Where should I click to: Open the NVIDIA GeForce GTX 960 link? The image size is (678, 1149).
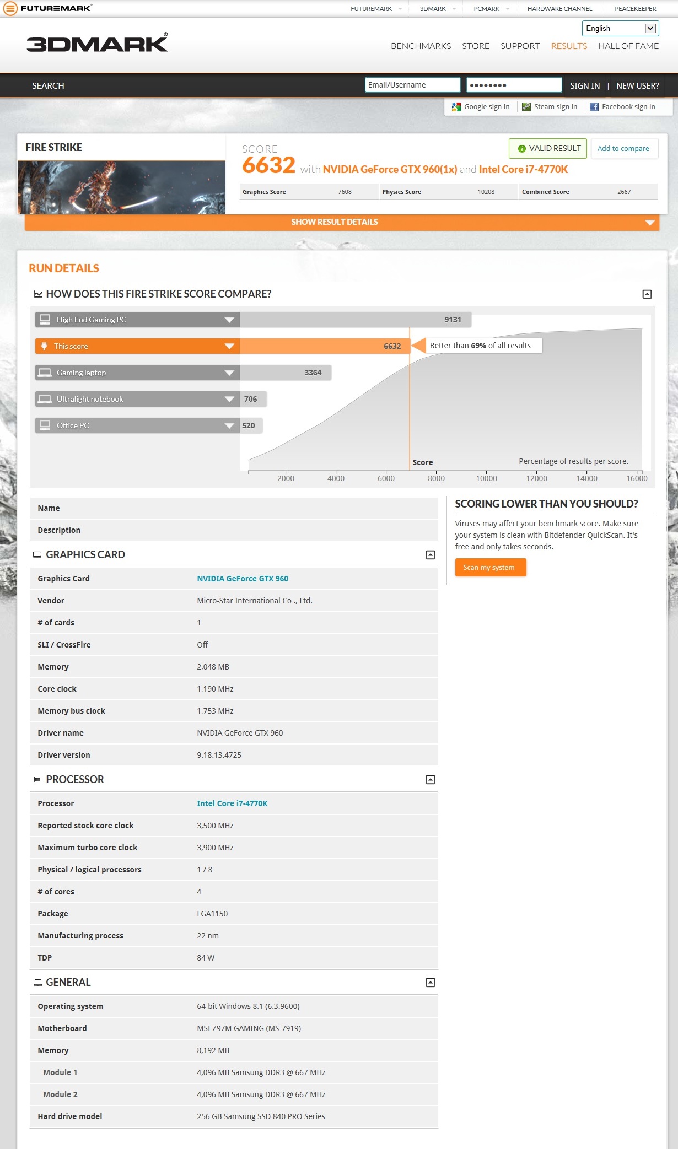243,579
